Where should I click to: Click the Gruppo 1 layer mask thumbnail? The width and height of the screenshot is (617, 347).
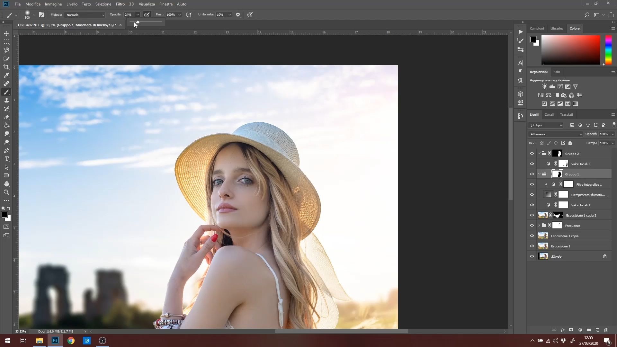coord(557,174)
